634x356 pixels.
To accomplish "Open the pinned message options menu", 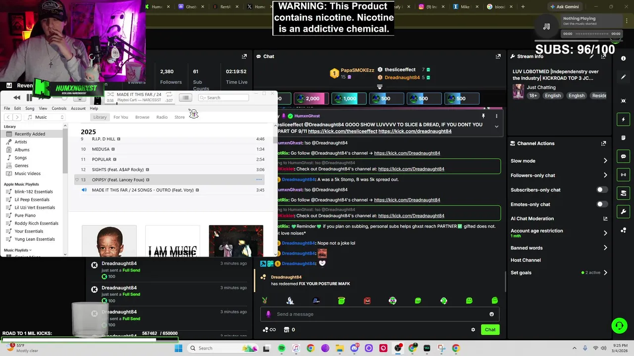I will click(496, 116).
